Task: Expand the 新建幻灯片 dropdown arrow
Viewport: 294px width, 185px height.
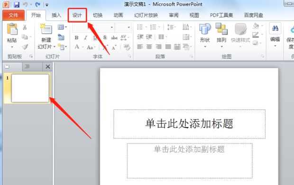Action: (x=55, y=47)
